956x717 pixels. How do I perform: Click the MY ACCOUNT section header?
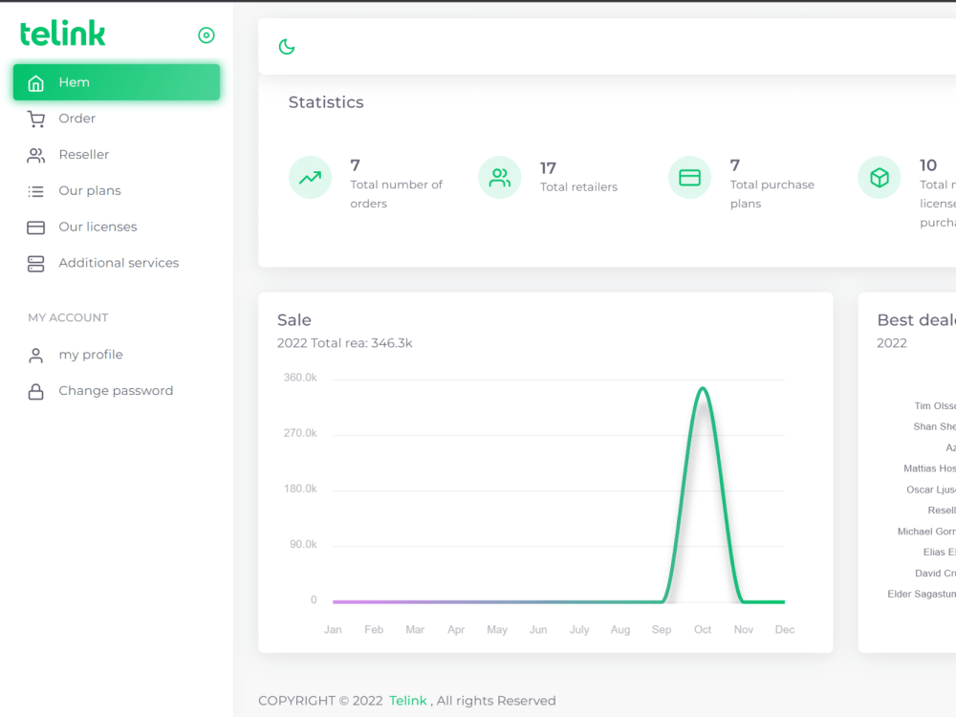(68, 317)
